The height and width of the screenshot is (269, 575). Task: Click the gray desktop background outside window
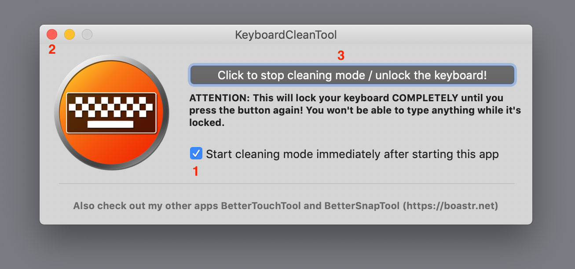[x=286, y=249]
